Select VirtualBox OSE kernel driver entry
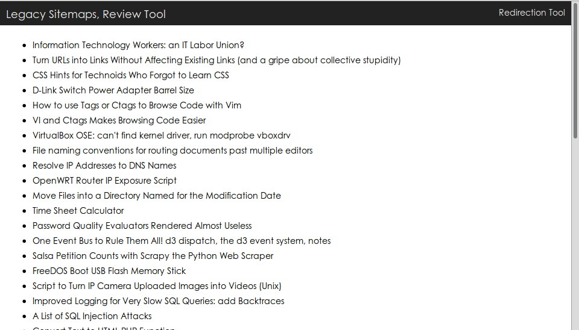The height and width of the screenshot is (330, 579). coord(162,135)
